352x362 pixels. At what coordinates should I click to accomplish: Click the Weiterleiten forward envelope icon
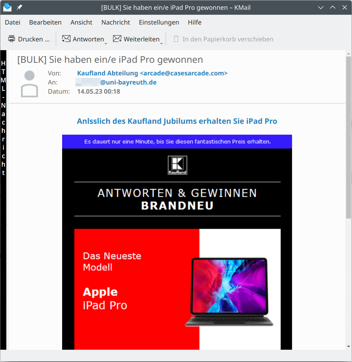[117, 39]
